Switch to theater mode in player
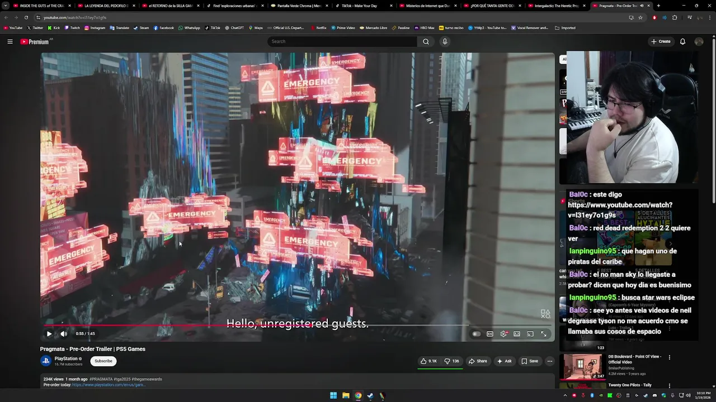This screenshot has width=716, height=402. click(x=517, y=334)
